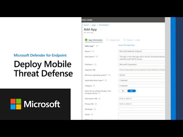This screenshot has height=137, width=183.
Task: Open the ellipsis menu beside Add App
Action: tap(101, 29)
